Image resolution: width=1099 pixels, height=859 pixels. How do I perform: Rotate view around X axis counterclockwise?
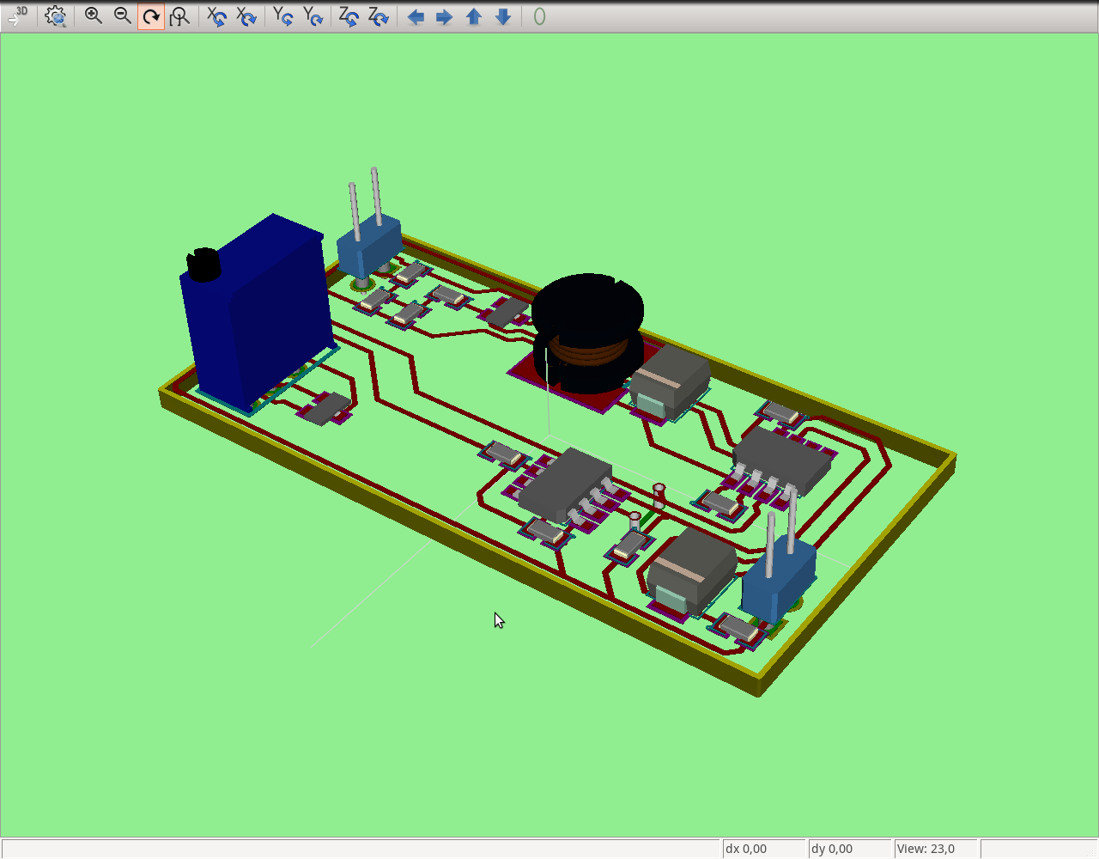(246, 15)
